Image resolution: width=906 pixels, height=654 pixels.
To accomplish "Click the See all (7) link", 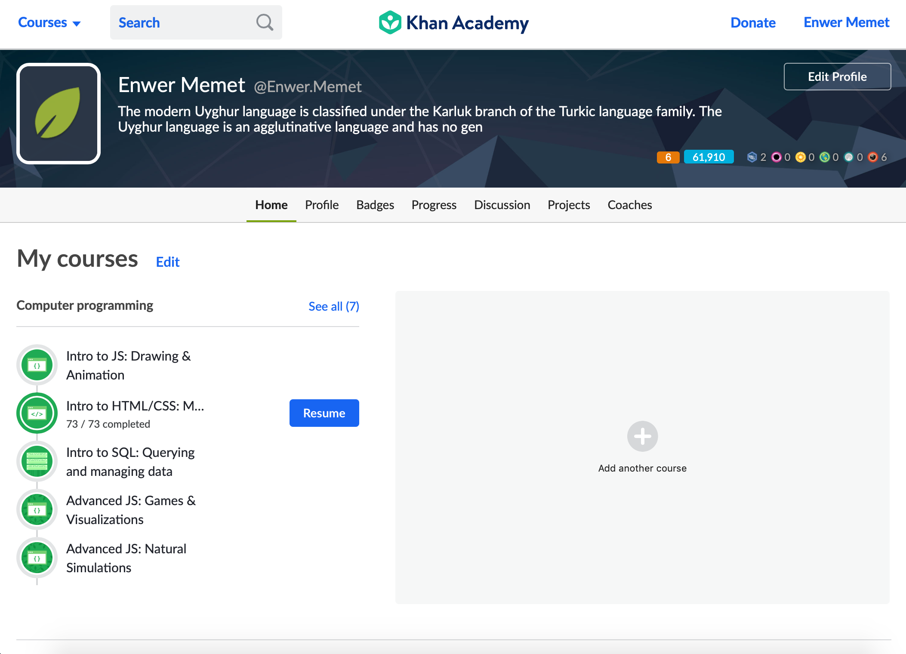I will pos(334,306).
